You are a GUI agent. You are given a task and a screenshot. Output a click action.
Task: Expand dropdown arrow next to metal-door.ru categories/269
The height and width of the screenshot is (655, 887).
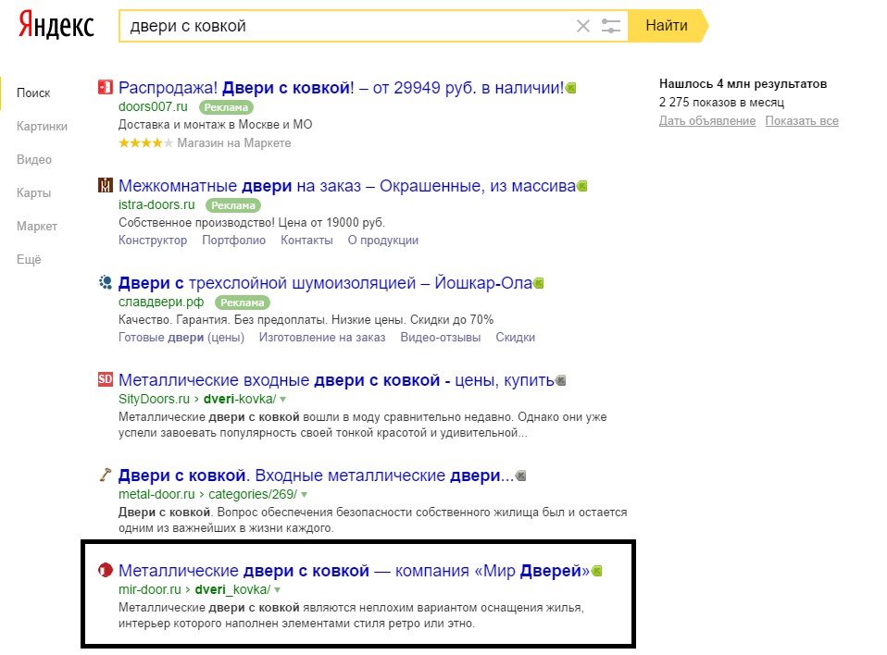[305, 495]
